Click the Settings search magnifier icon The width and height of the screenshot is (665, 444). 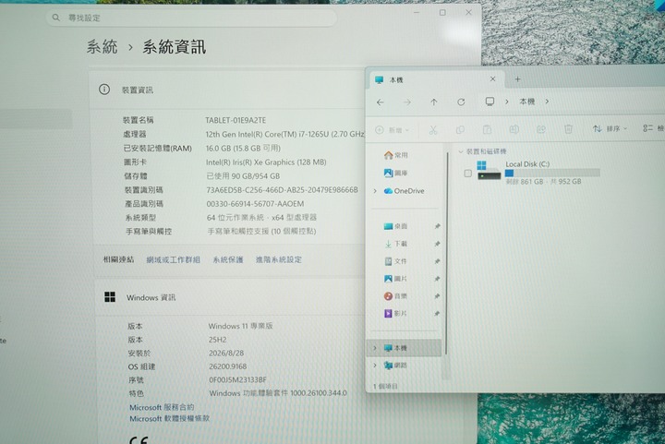point(56,18)
